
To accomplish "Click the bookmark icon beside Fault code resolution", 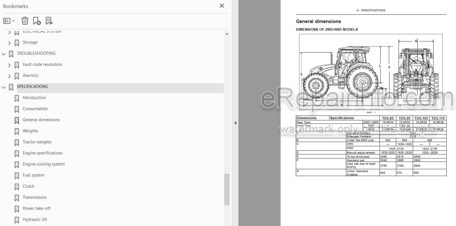I will click(17, 65).
